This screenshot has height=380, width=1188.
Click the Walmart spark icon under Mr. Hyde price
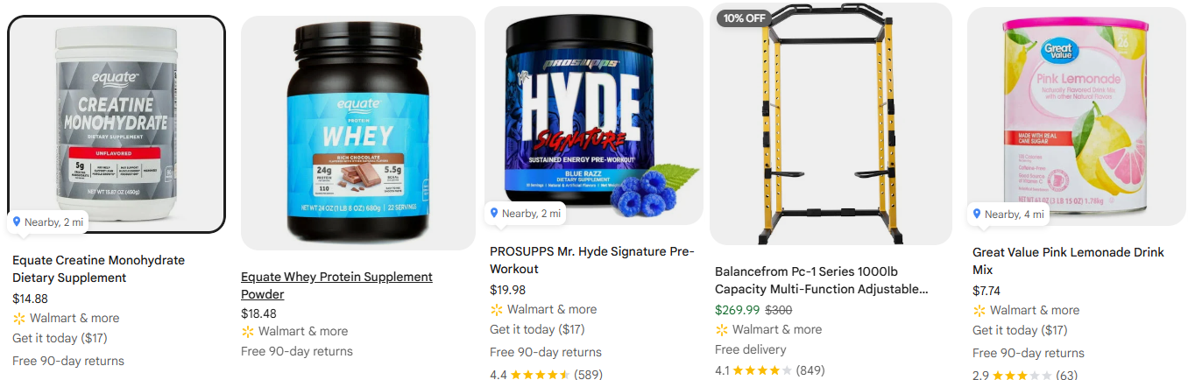click(497, 310)
